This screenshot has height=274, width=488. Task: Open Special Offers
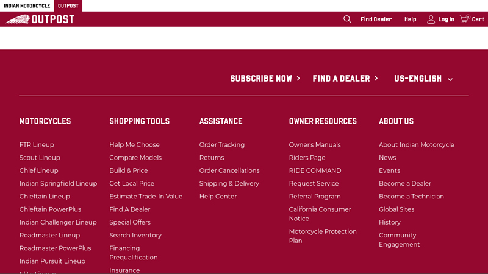coord(130,222)
